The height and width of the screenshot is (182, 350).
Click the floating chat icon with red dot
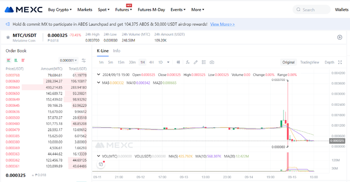(x=101, y=164)
